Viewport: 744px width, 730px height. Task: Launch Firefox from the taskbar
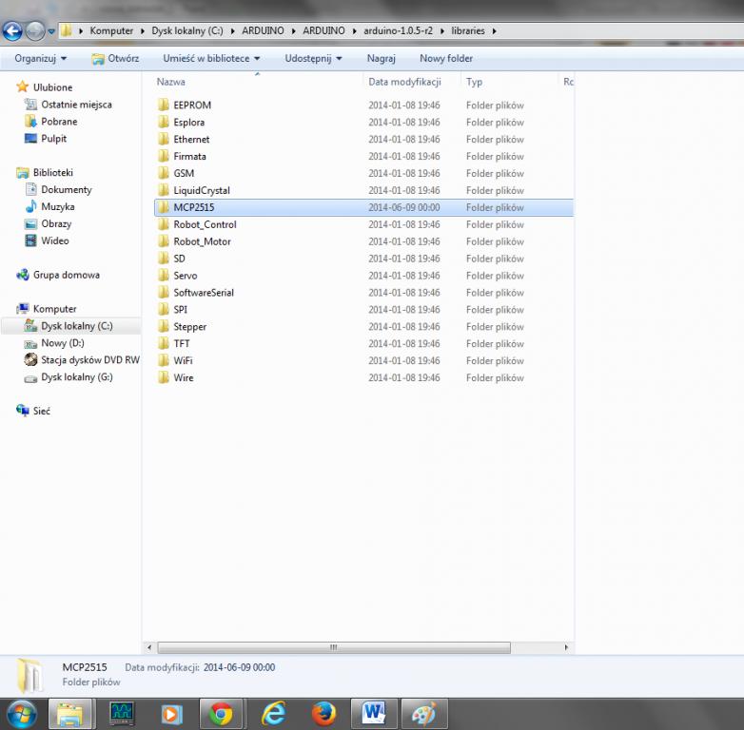click(x=323, y=712)
